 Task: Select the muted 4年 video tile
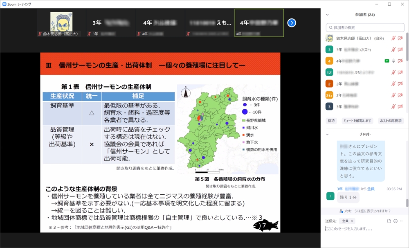160,23
